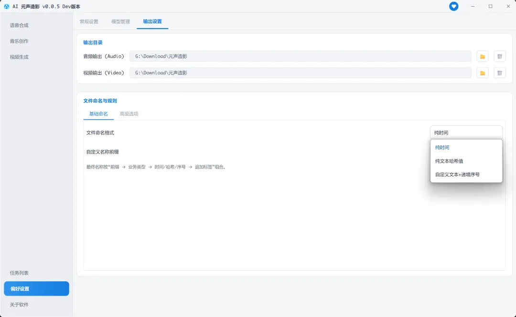Click the app logo icon in title bar

pyautogui.click(x=6, y=6)
